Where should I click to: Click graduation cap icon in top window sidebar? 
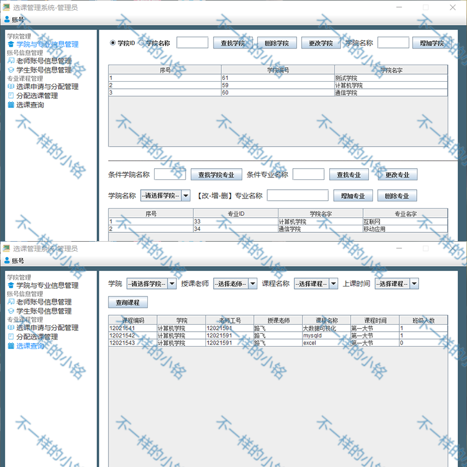click(x=11, y=44)
